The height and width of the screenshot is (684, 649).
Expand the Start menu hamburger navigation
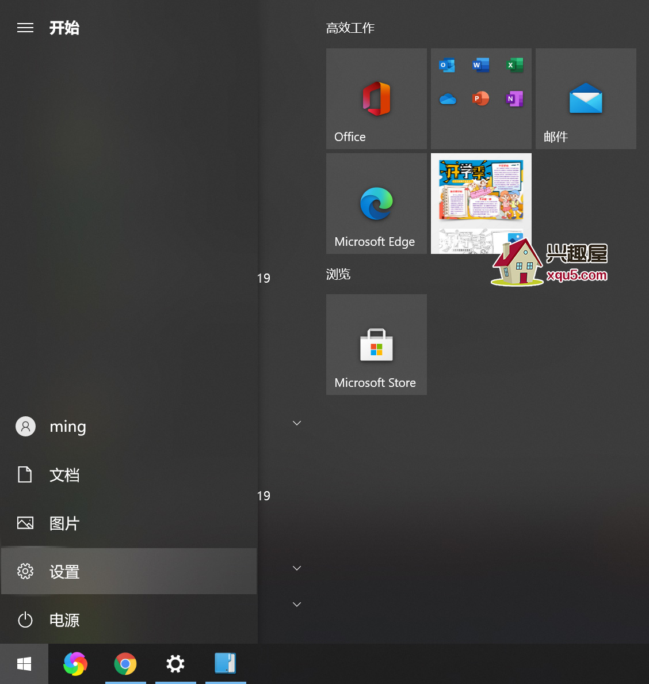(25, 28)
